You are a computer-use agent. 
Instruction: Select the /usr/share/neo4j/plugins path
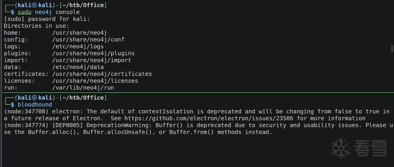coord(93,53)
